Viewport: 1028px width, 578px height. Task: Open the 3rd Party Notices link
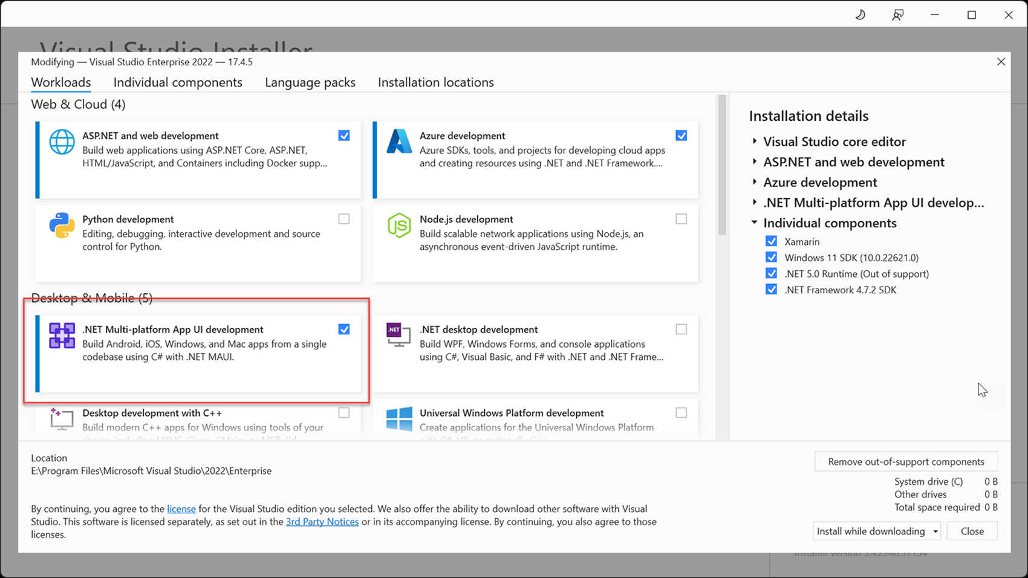pos(322,521)
